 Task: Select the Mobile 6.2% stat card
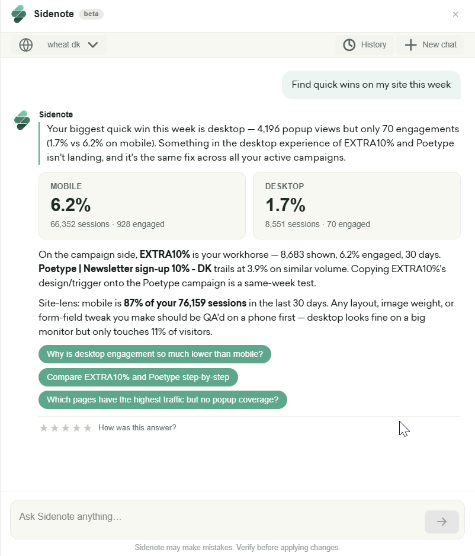click(142, 206)
